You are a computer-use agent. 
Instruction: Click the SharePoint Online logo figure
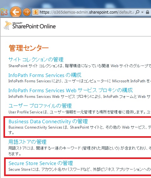pos(8,25)
